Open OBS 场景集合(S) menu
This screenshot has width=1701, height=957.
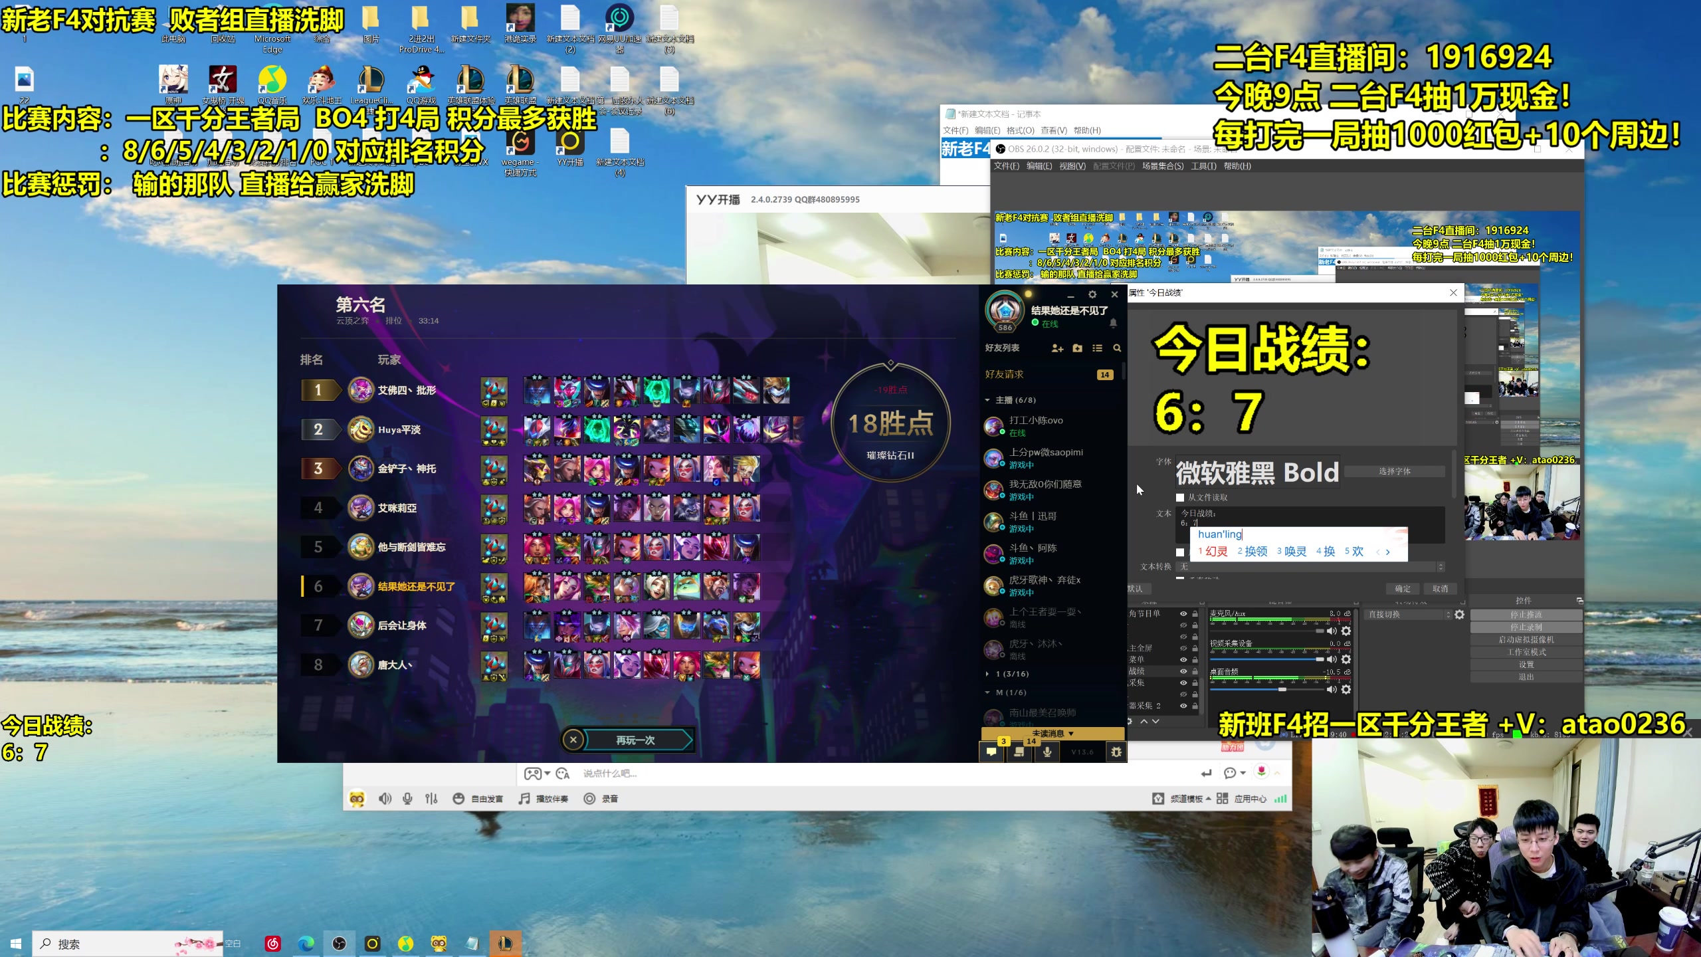(x=1162, y=166)
